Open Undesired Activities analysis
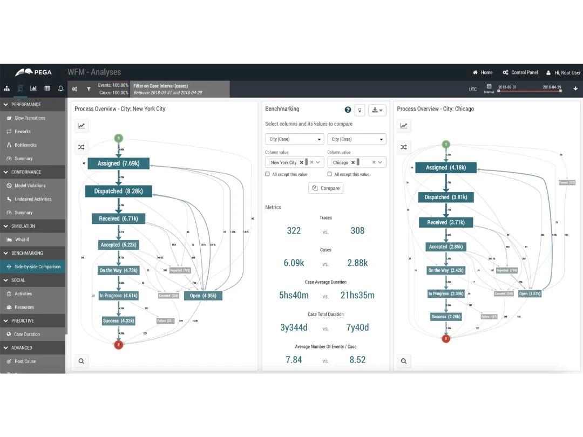 coord(33,199)
